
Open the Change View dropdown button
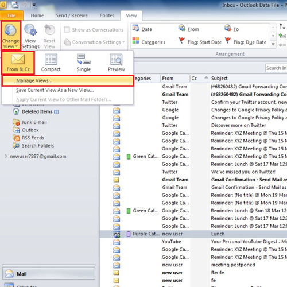click(x=10, y=36)
